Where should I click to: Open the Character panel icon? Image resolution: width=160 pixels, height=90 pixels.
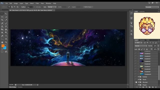(x=131, y=31)
